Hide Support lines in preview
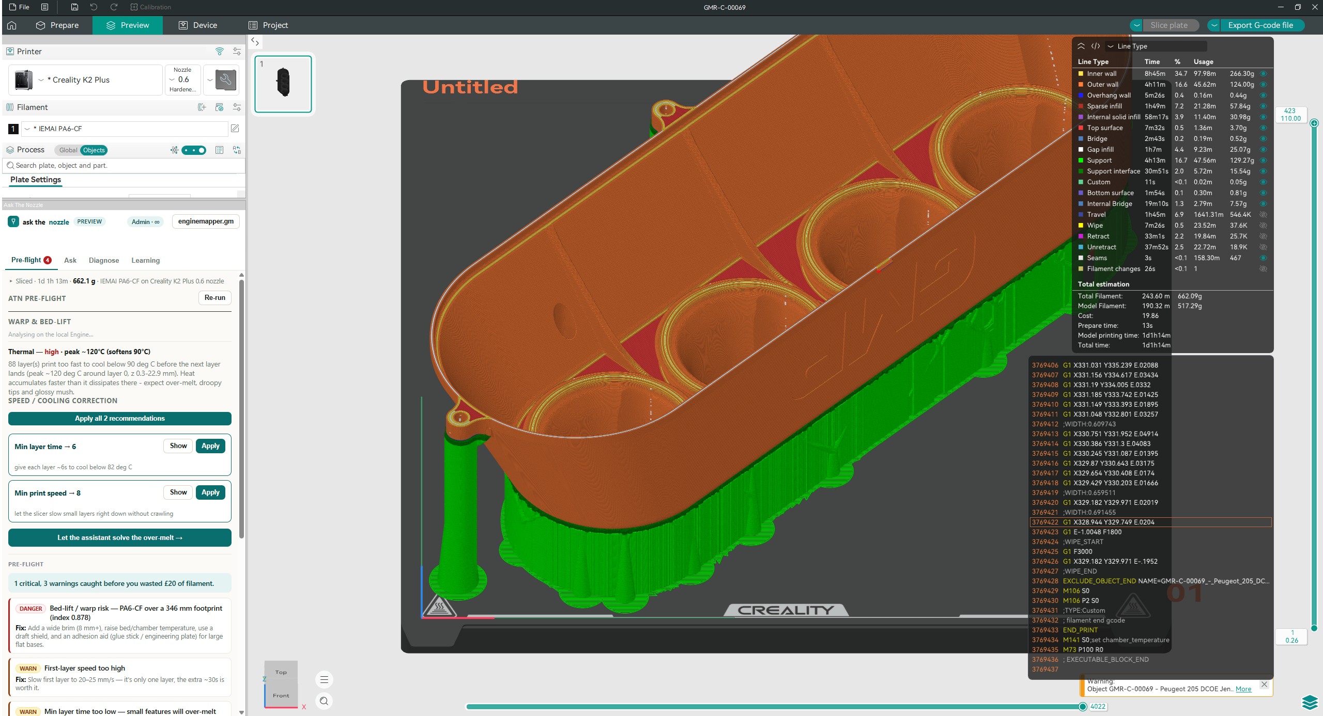Image resolution: width=1323 pixels, height=716 pixels. [1263, 161]
